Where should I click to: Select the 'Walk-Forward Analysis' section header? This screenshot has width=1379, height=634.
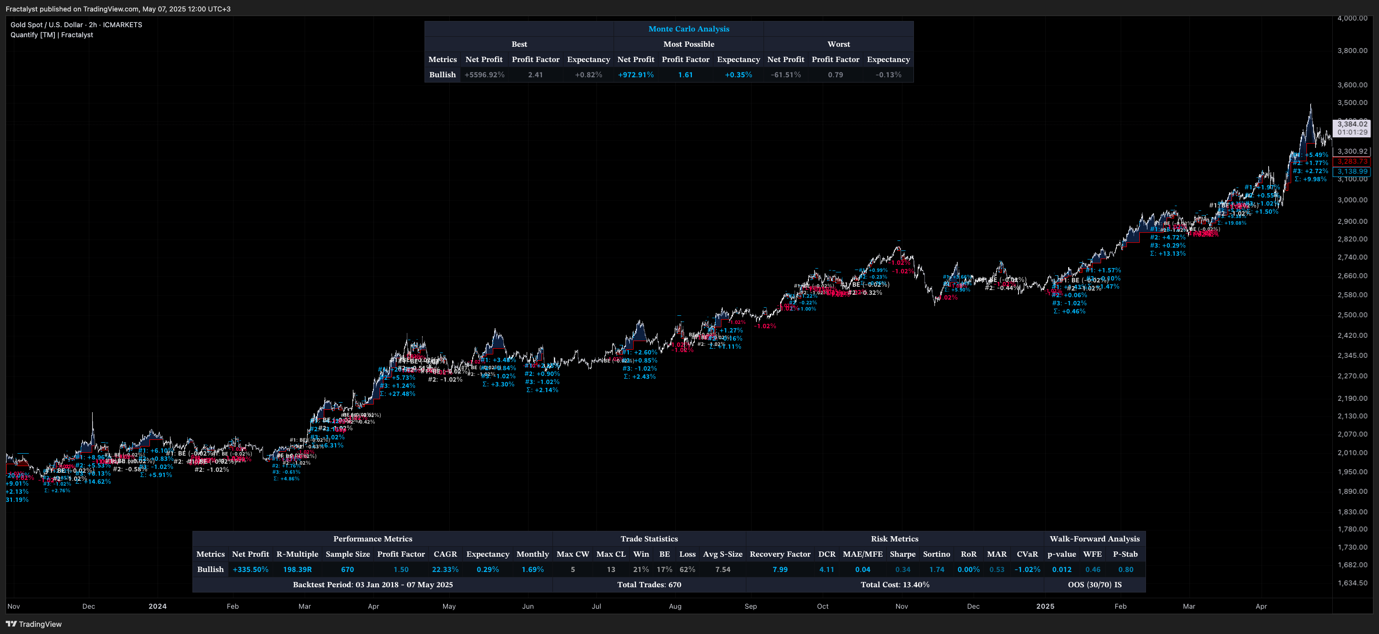pos(1094,539)
